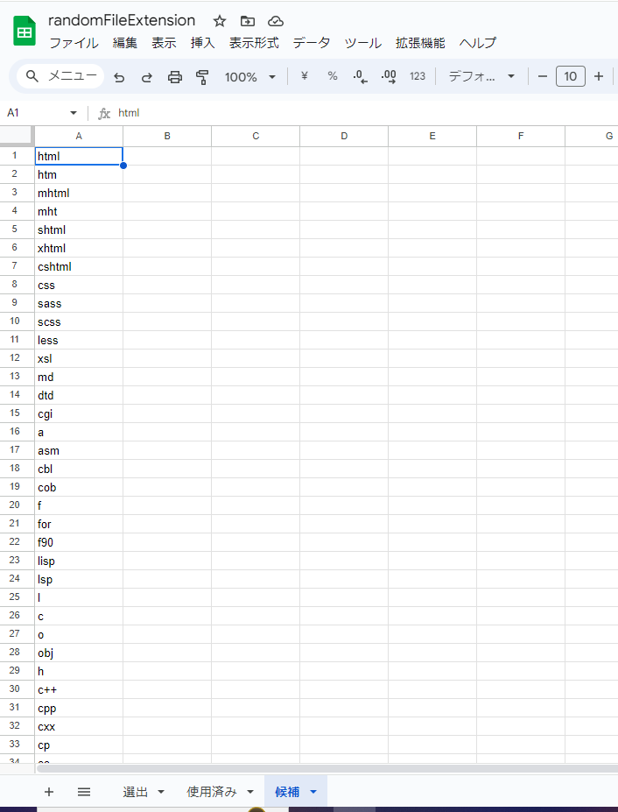This screenshot has height=812, width=618.
Task: Add a new sheet with plus icon
Action: 49,792
